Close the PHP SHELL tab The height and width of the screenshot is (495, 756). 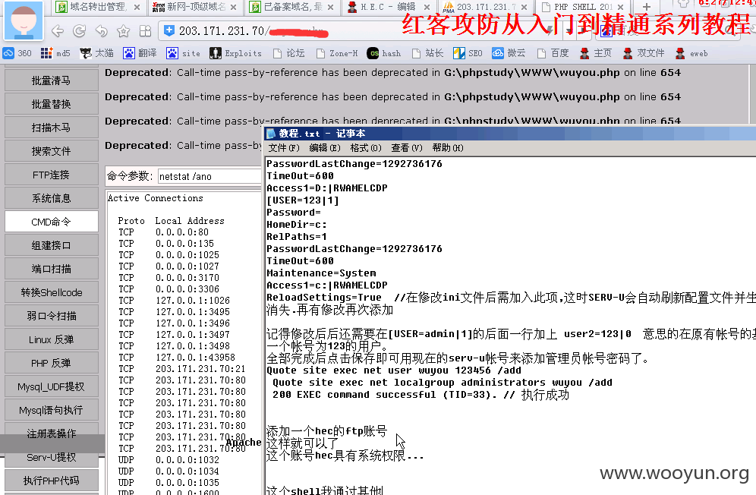621,8
